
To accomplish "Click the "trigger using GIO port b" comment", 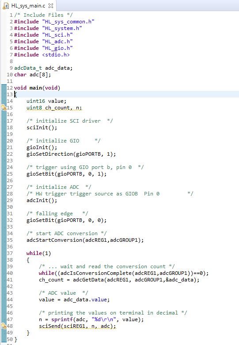I will tap(85, 167).
